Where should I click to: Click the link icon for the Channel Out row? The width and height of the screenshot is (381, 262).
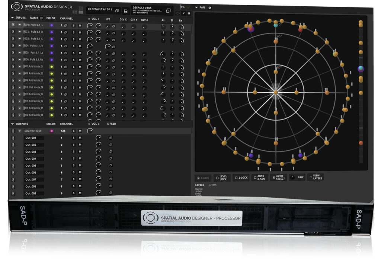pyautogui.click(x=13, y=131)
